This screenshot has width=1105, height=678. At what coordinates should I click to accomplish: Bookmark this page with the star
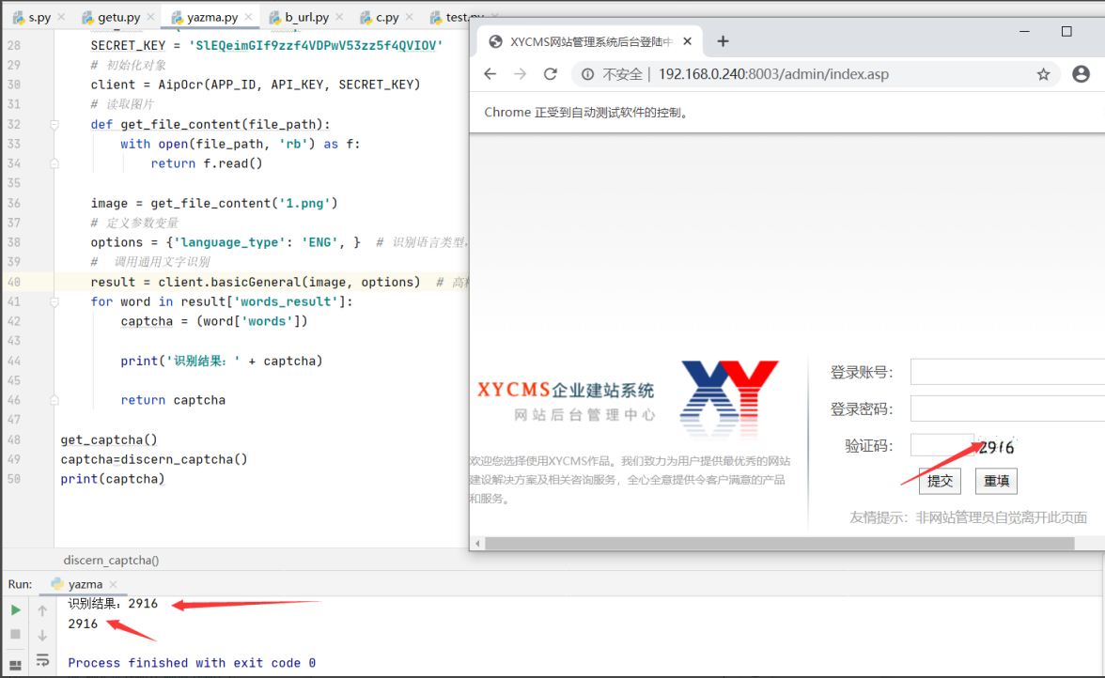click(x=1043, y=74)
